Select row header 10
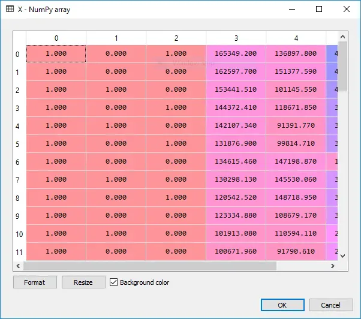This screenshot has height=319, width=361. coord(19,234)
